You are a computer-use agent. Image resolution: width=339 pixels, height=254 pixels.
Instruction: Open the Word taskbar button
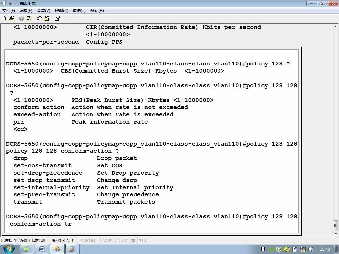point(42,249)
